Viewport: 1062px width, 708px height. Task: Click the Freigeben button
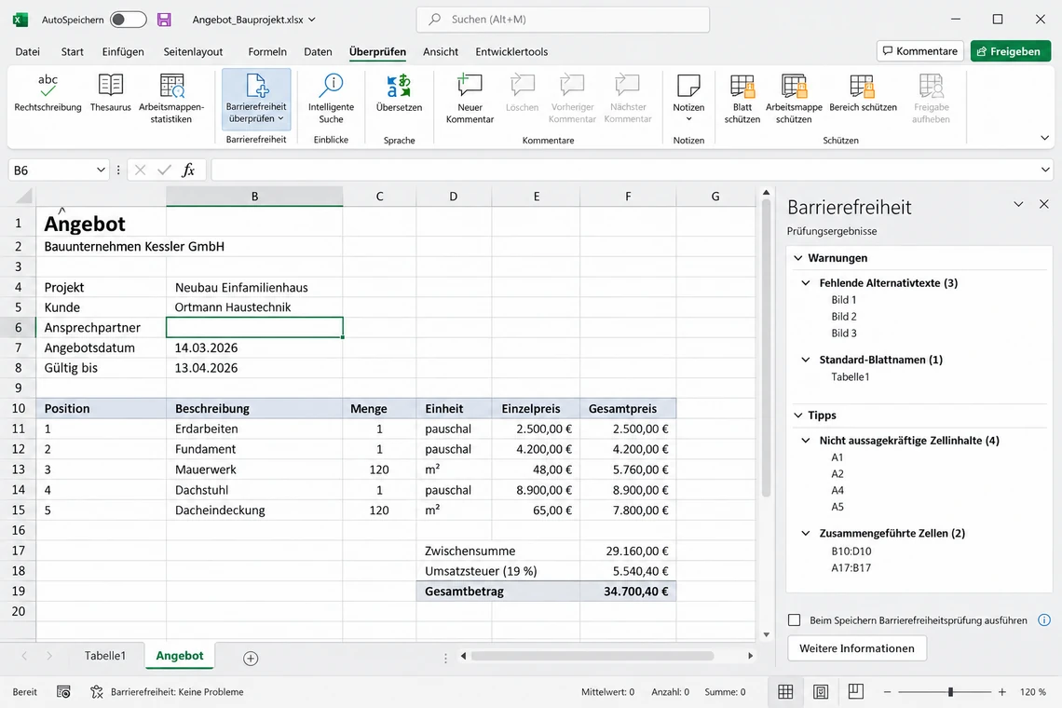point(1010,51)
